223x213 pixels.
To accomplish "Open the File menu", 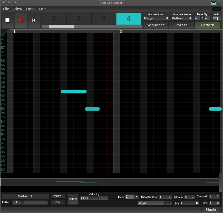I will 6,9.
